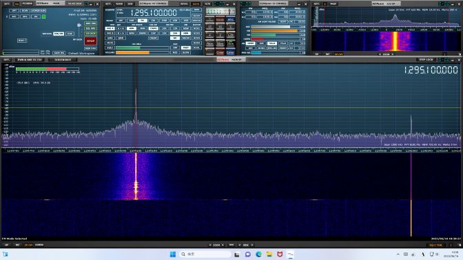Select VFO B in RX Control
The image size is (463, 260).
click(x=110, y=33)
